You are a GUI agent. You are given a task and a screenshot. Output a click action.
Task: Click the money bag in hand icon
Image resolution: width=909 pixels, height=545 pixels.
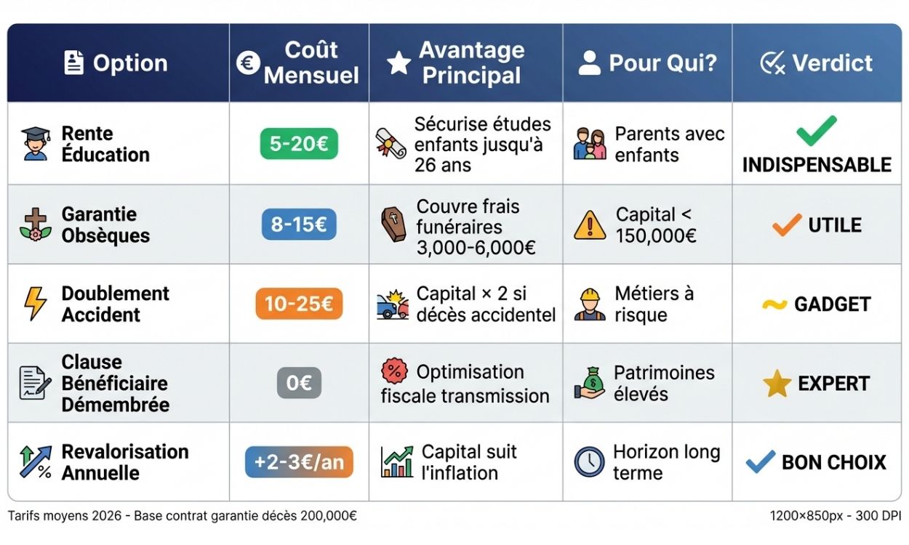(x=589, y=383)
